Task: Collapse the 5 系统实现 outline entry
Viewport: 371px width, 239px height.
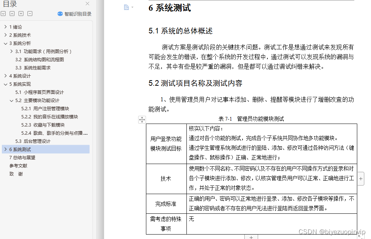Action: click(x=6, y=84)
